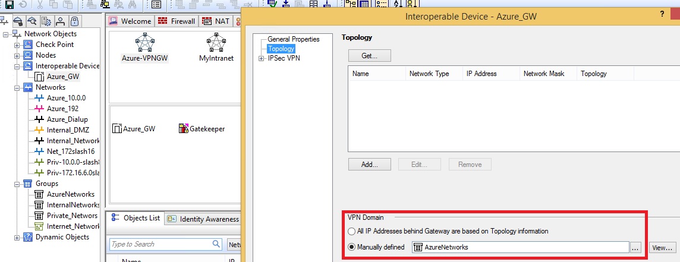
Task: Click the View... VPN domain button
Action: point(662,247)
